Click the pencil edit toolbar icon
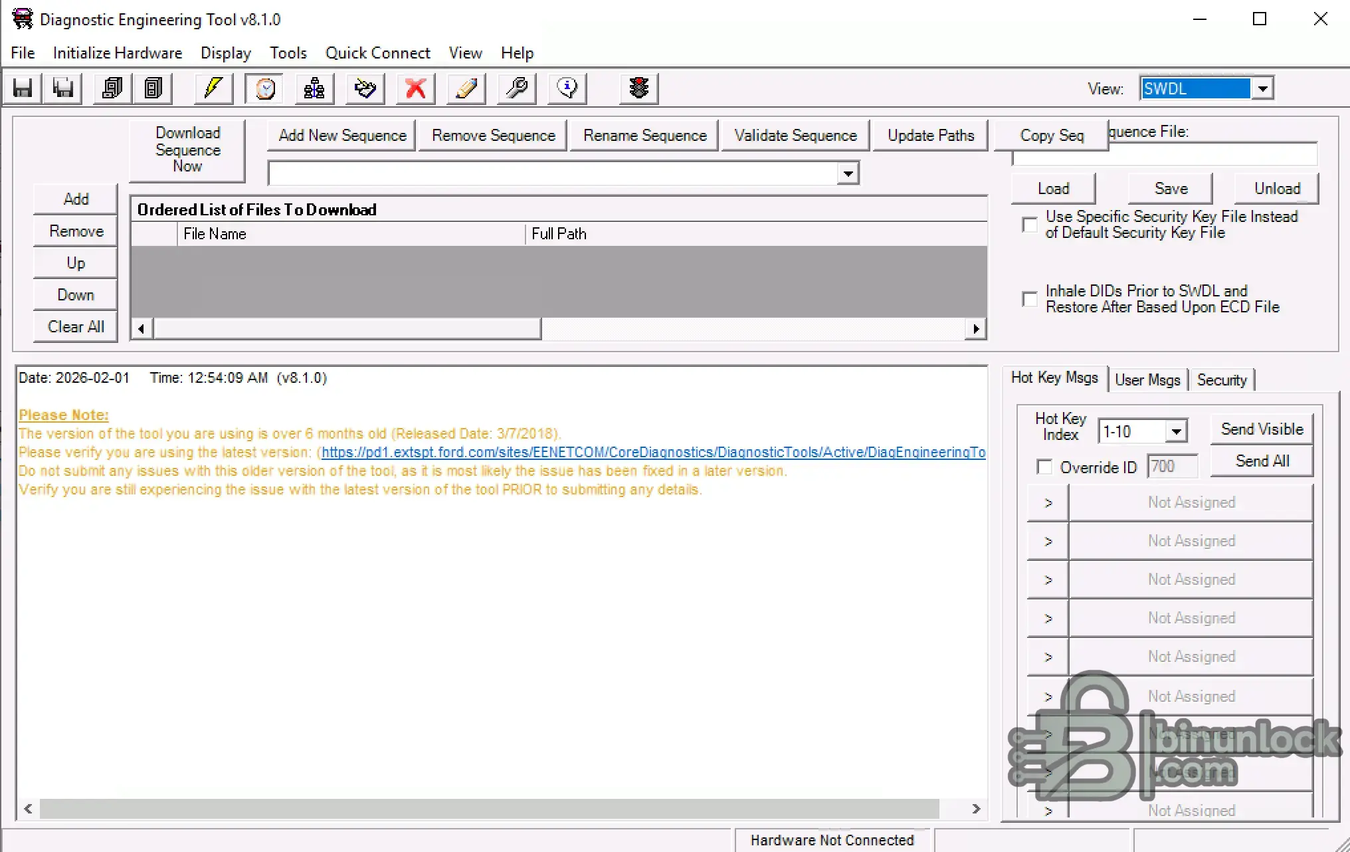The image size is (1350, 852). click(466, 88)
